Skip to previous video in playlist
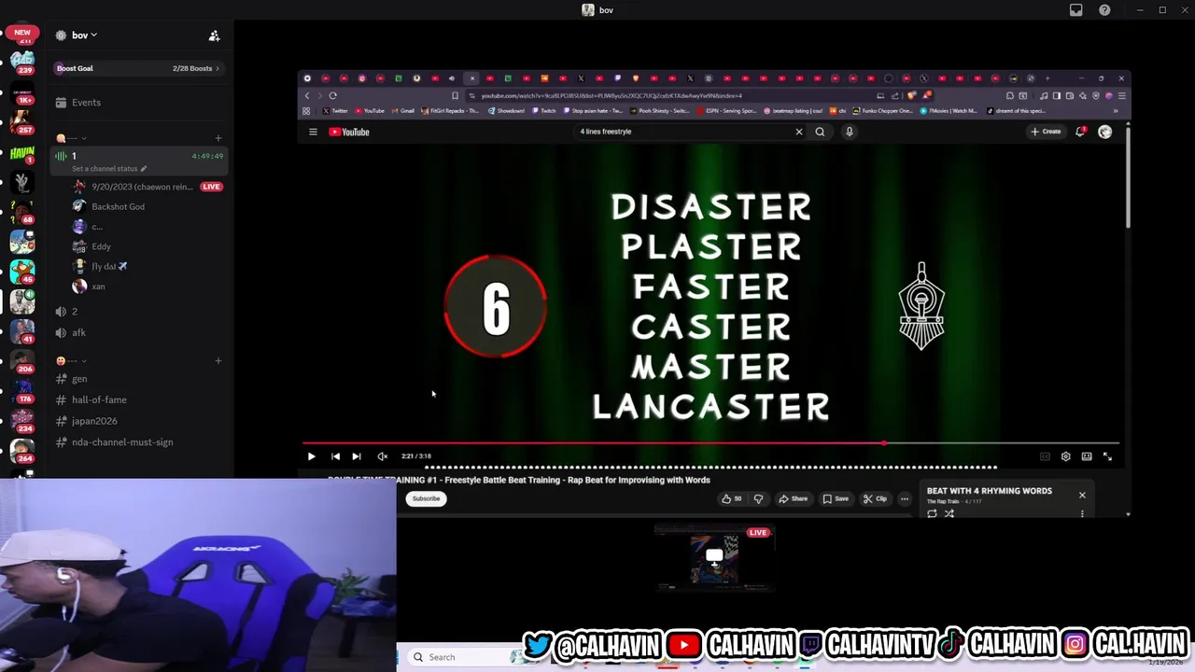The height and width of the screenshot is (672, 1195). pos(335,456)
